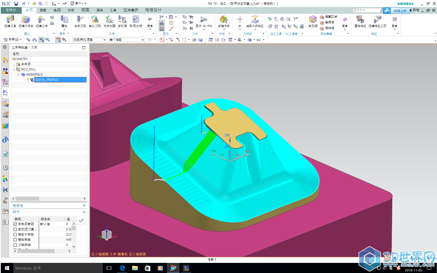437x273 pixels.
Task: Click the 删除面 (Delete Face) tool
Action: click(x=327, y=28)
